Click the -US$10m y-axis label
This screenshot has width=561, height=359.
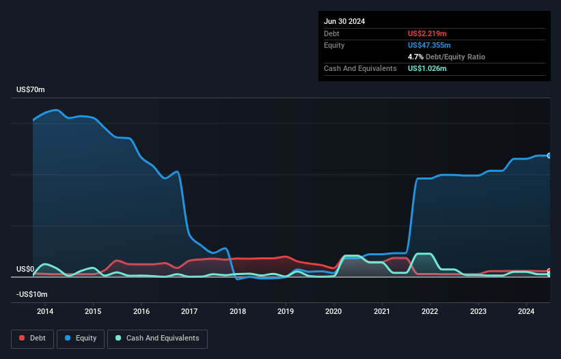(32, 294)
